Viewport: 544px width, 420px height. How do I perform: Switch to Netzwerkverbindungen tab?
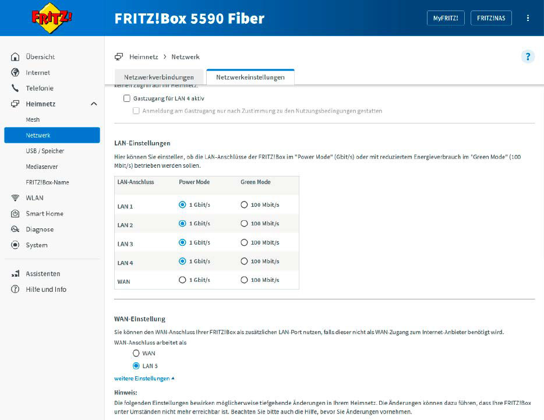pyautogui.click(x=159, y=77)
